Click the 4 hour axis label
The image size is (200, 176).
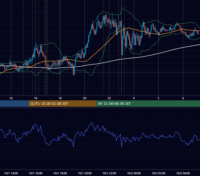click(x=183, y=98)
